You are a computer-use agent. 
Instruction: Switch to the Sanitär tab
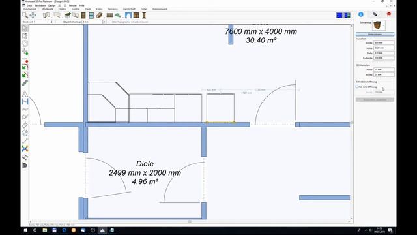click(x=76, y=9)
